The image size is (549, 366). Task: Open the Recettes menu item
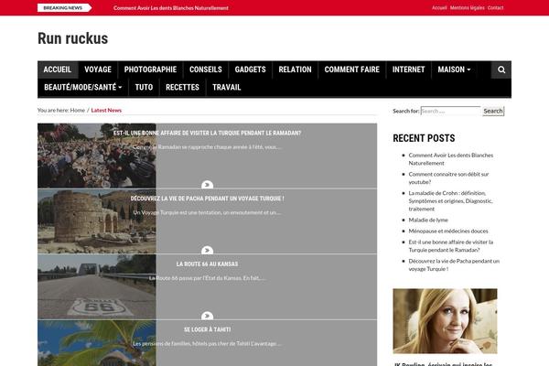tap(182, 87)
